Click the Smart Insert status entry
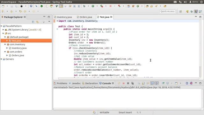Viewport: 204px width, 115px height. pos(125,112)
